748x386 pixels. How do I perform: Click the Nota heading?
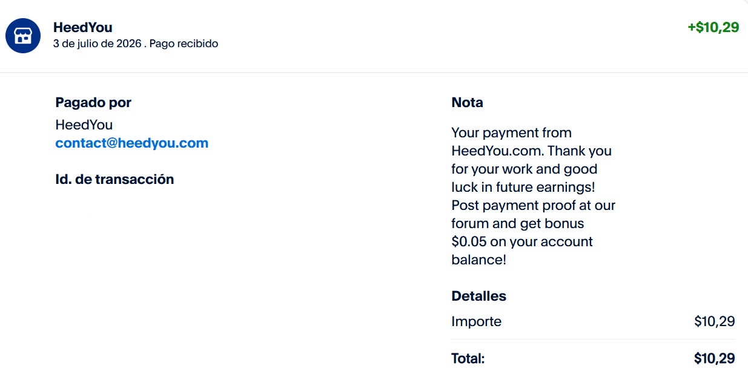468,103
